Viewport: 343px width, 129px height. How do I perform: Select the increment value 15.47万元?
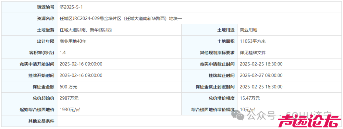click(x=250, y=98)
